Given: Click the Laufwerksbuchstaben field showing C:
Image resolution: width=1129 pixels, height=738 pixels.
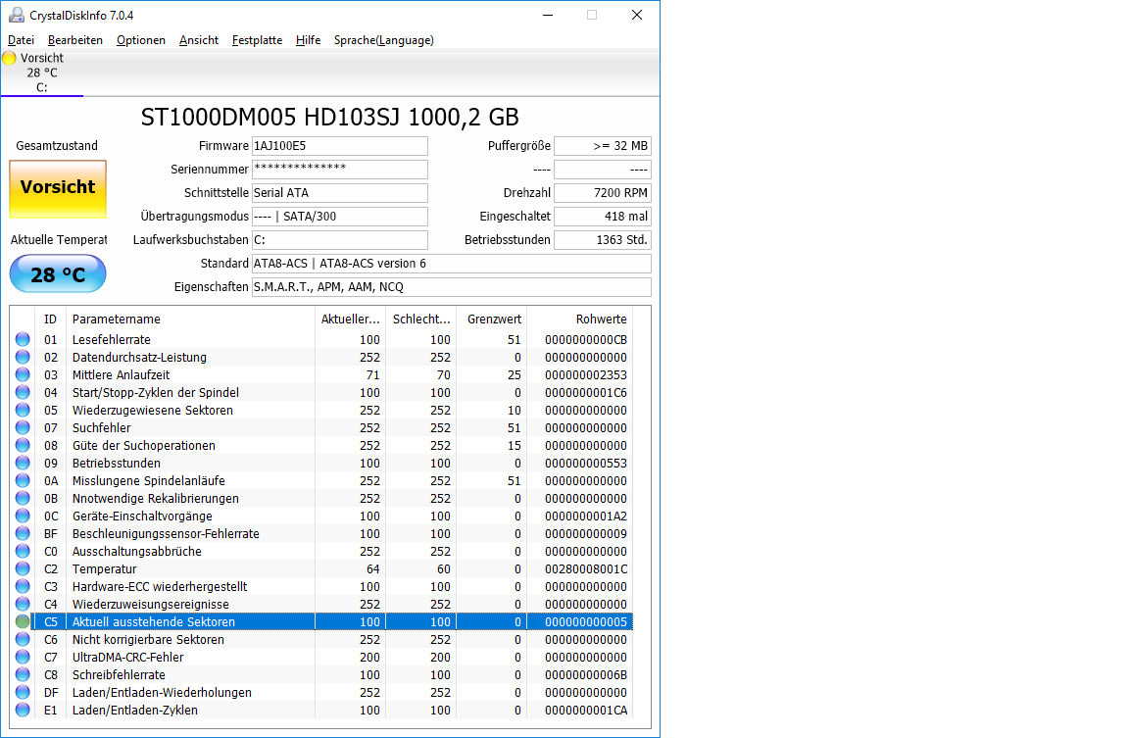Looking at the screenshot, I should coord(340,240).
